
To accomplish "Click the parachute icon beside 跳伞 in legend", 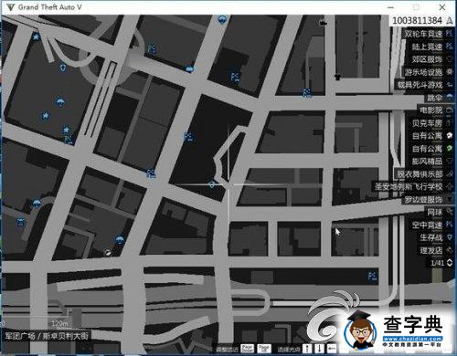I will [450, 98].
